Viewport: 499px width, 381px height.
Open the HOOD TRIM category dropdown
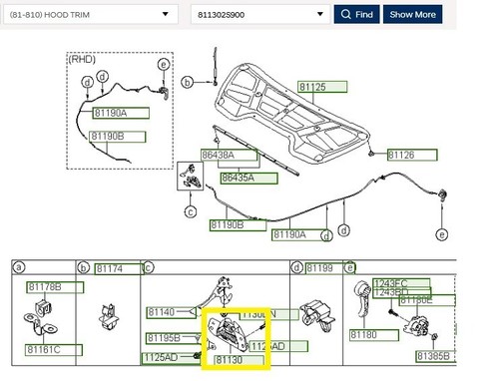[x=91, y=15]
